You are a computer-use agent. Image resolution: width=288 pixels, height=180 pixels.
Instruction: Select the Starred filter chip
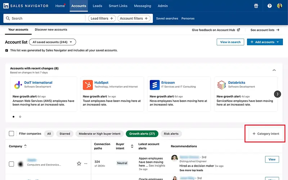point(65,134)
